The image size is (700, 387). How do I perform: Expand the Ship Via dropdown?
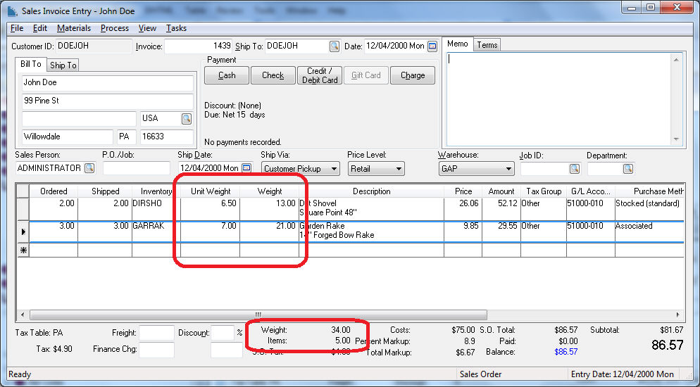(333, 169)
